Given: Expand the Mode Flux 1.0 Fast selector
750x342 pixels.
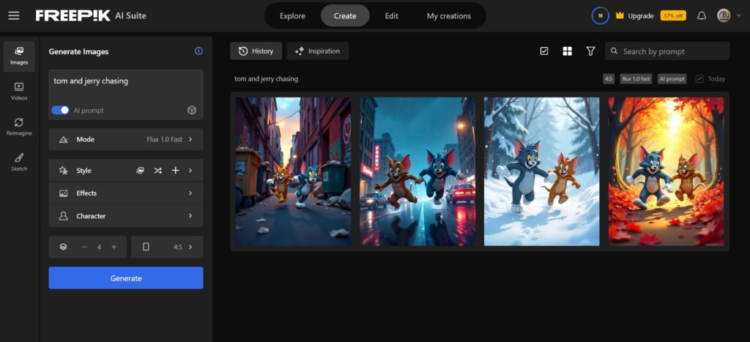Looking at the screenshot, I should [126, 139].
